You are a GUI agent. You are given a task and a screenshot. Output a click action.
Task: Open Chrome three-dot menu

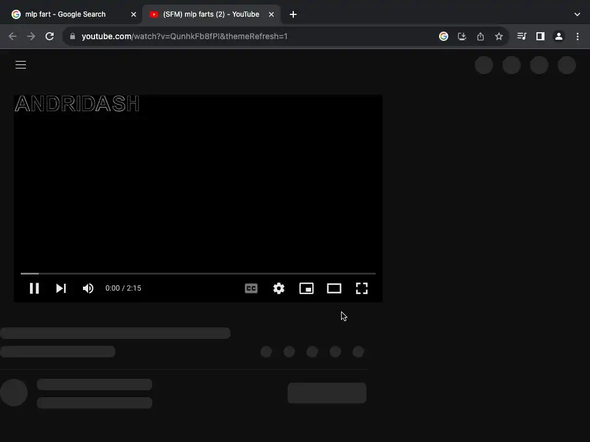pos(577,36)
